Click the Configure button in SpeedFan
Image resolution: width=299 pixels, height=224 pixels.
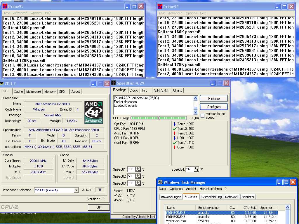(214, 107)
